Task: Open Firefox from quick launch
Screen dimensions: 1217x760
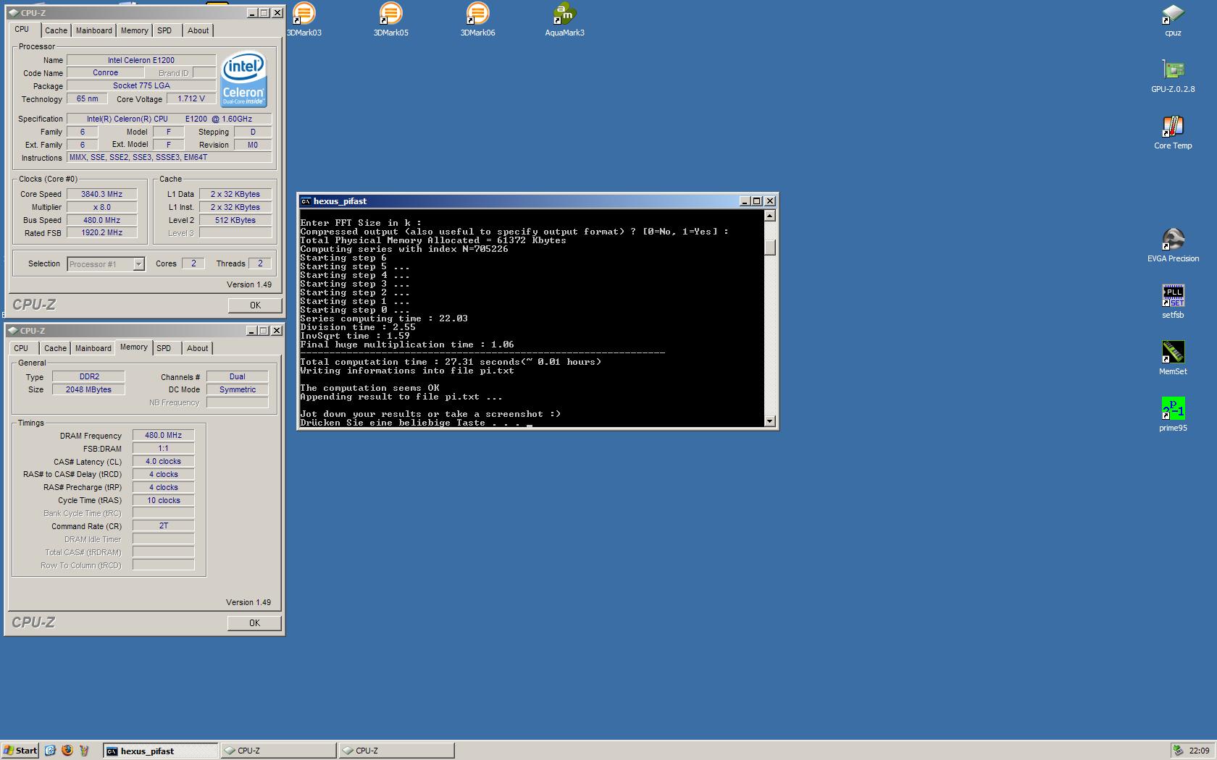Action: 67,751
